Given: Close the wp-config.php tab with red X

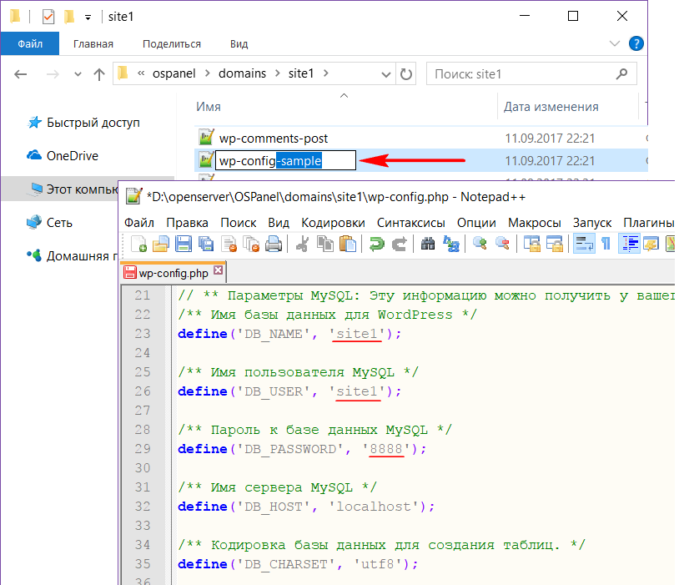Looking at the screenshot, I should tap(219, 270).
